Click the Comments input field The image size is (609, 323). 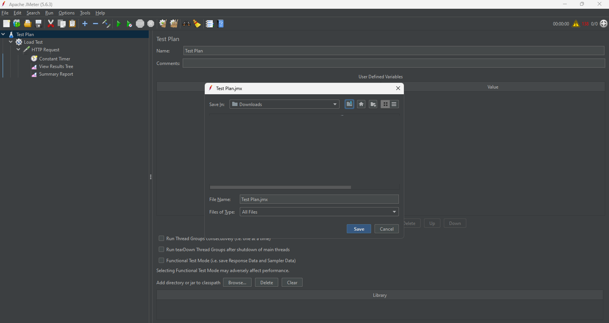point(394,63)
